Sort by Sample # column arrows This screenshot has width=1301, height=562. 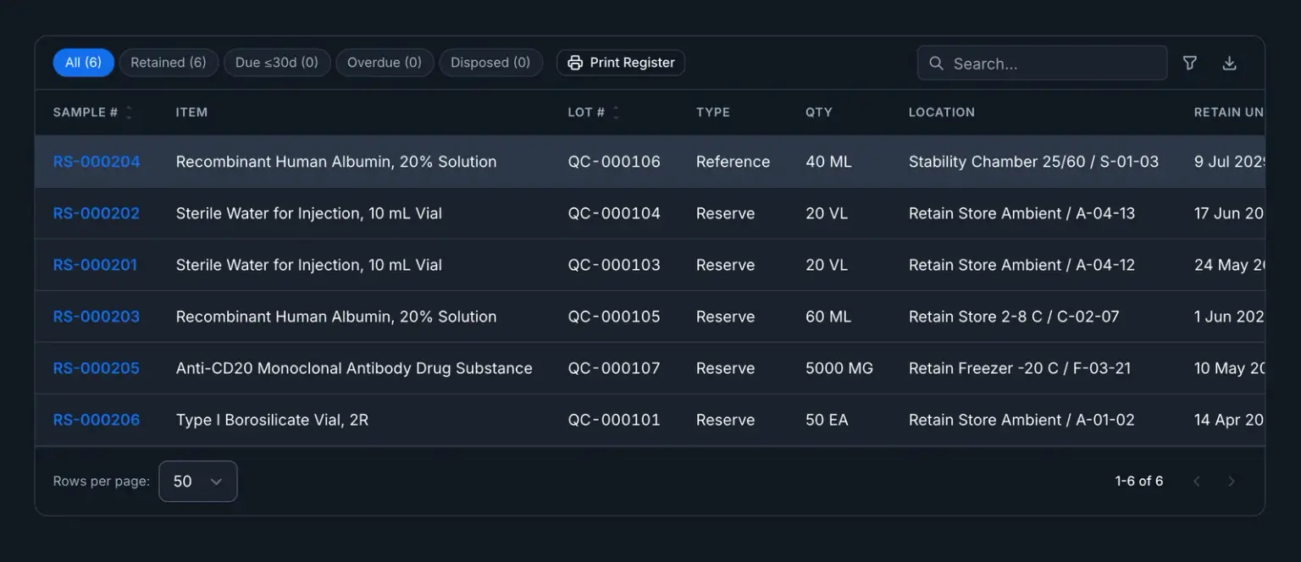click(x=129, y=113)
